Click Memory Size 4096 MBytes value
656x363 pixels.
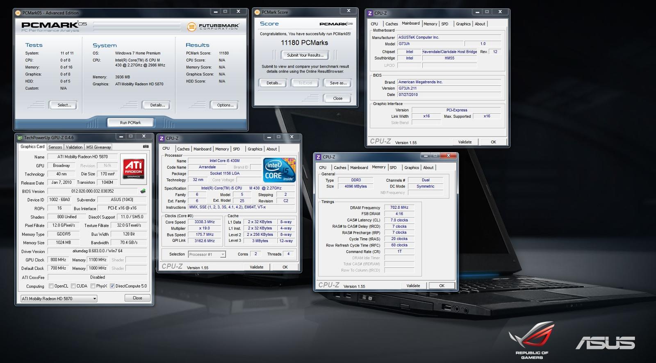pyautogui.click(x=355, y=186)
